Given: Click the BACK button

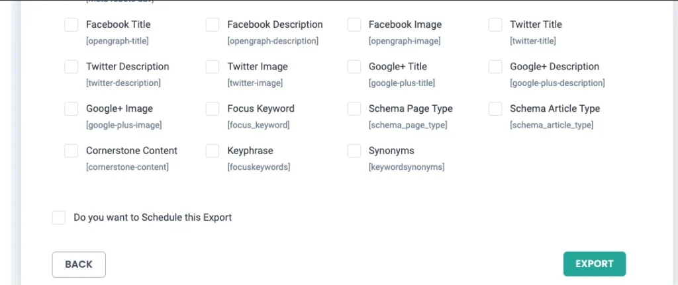Looking at the screenshot, I should pyautogui.click(x=79, y=265).
